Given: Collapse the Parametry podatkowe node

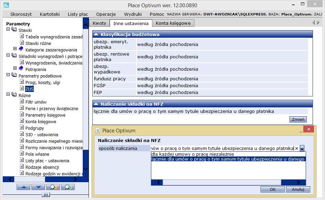Looking at the screenshot, I should [8, 75].
